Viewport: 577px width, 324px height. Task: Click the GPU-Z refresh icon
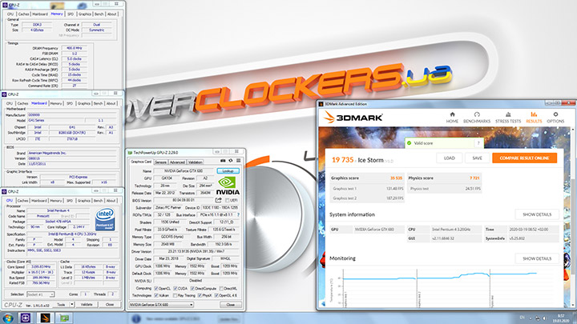click(231, 161)
